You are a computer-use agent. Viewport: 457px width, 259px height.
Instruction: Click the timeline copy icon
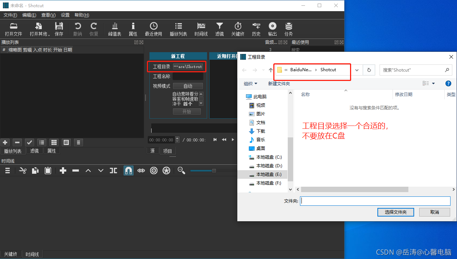[35, 171]
